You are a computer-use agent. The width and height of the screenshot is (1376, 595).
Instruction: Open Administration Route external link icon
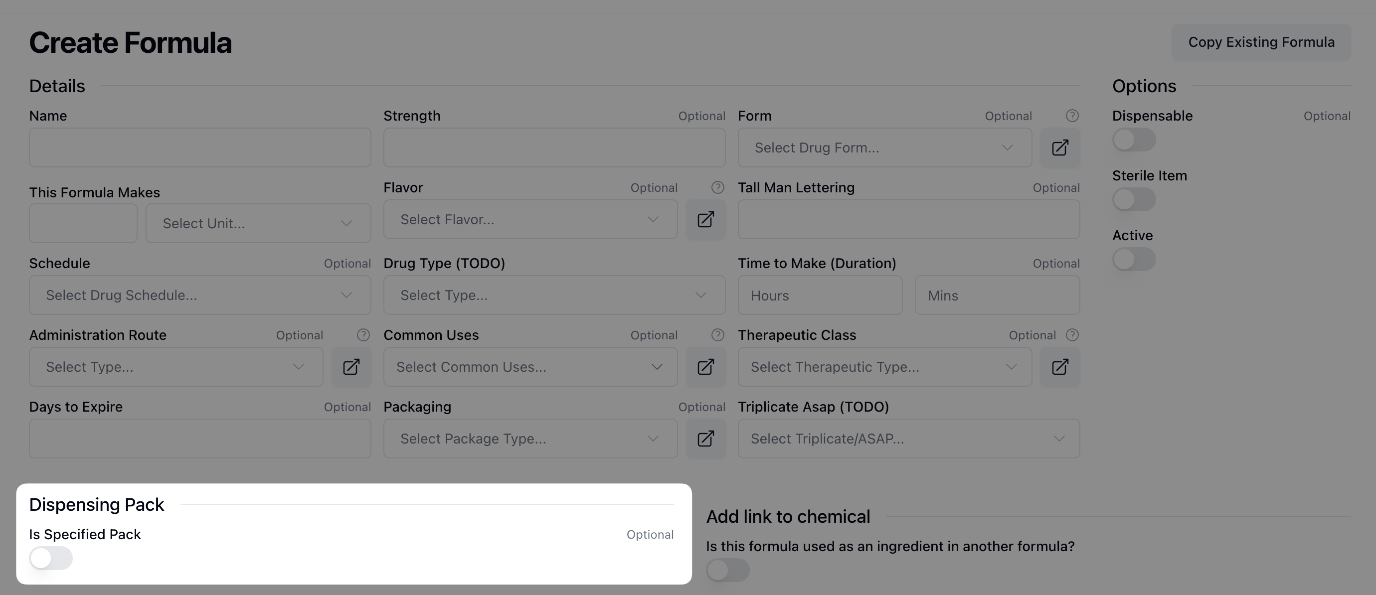(x=351, y=367)
